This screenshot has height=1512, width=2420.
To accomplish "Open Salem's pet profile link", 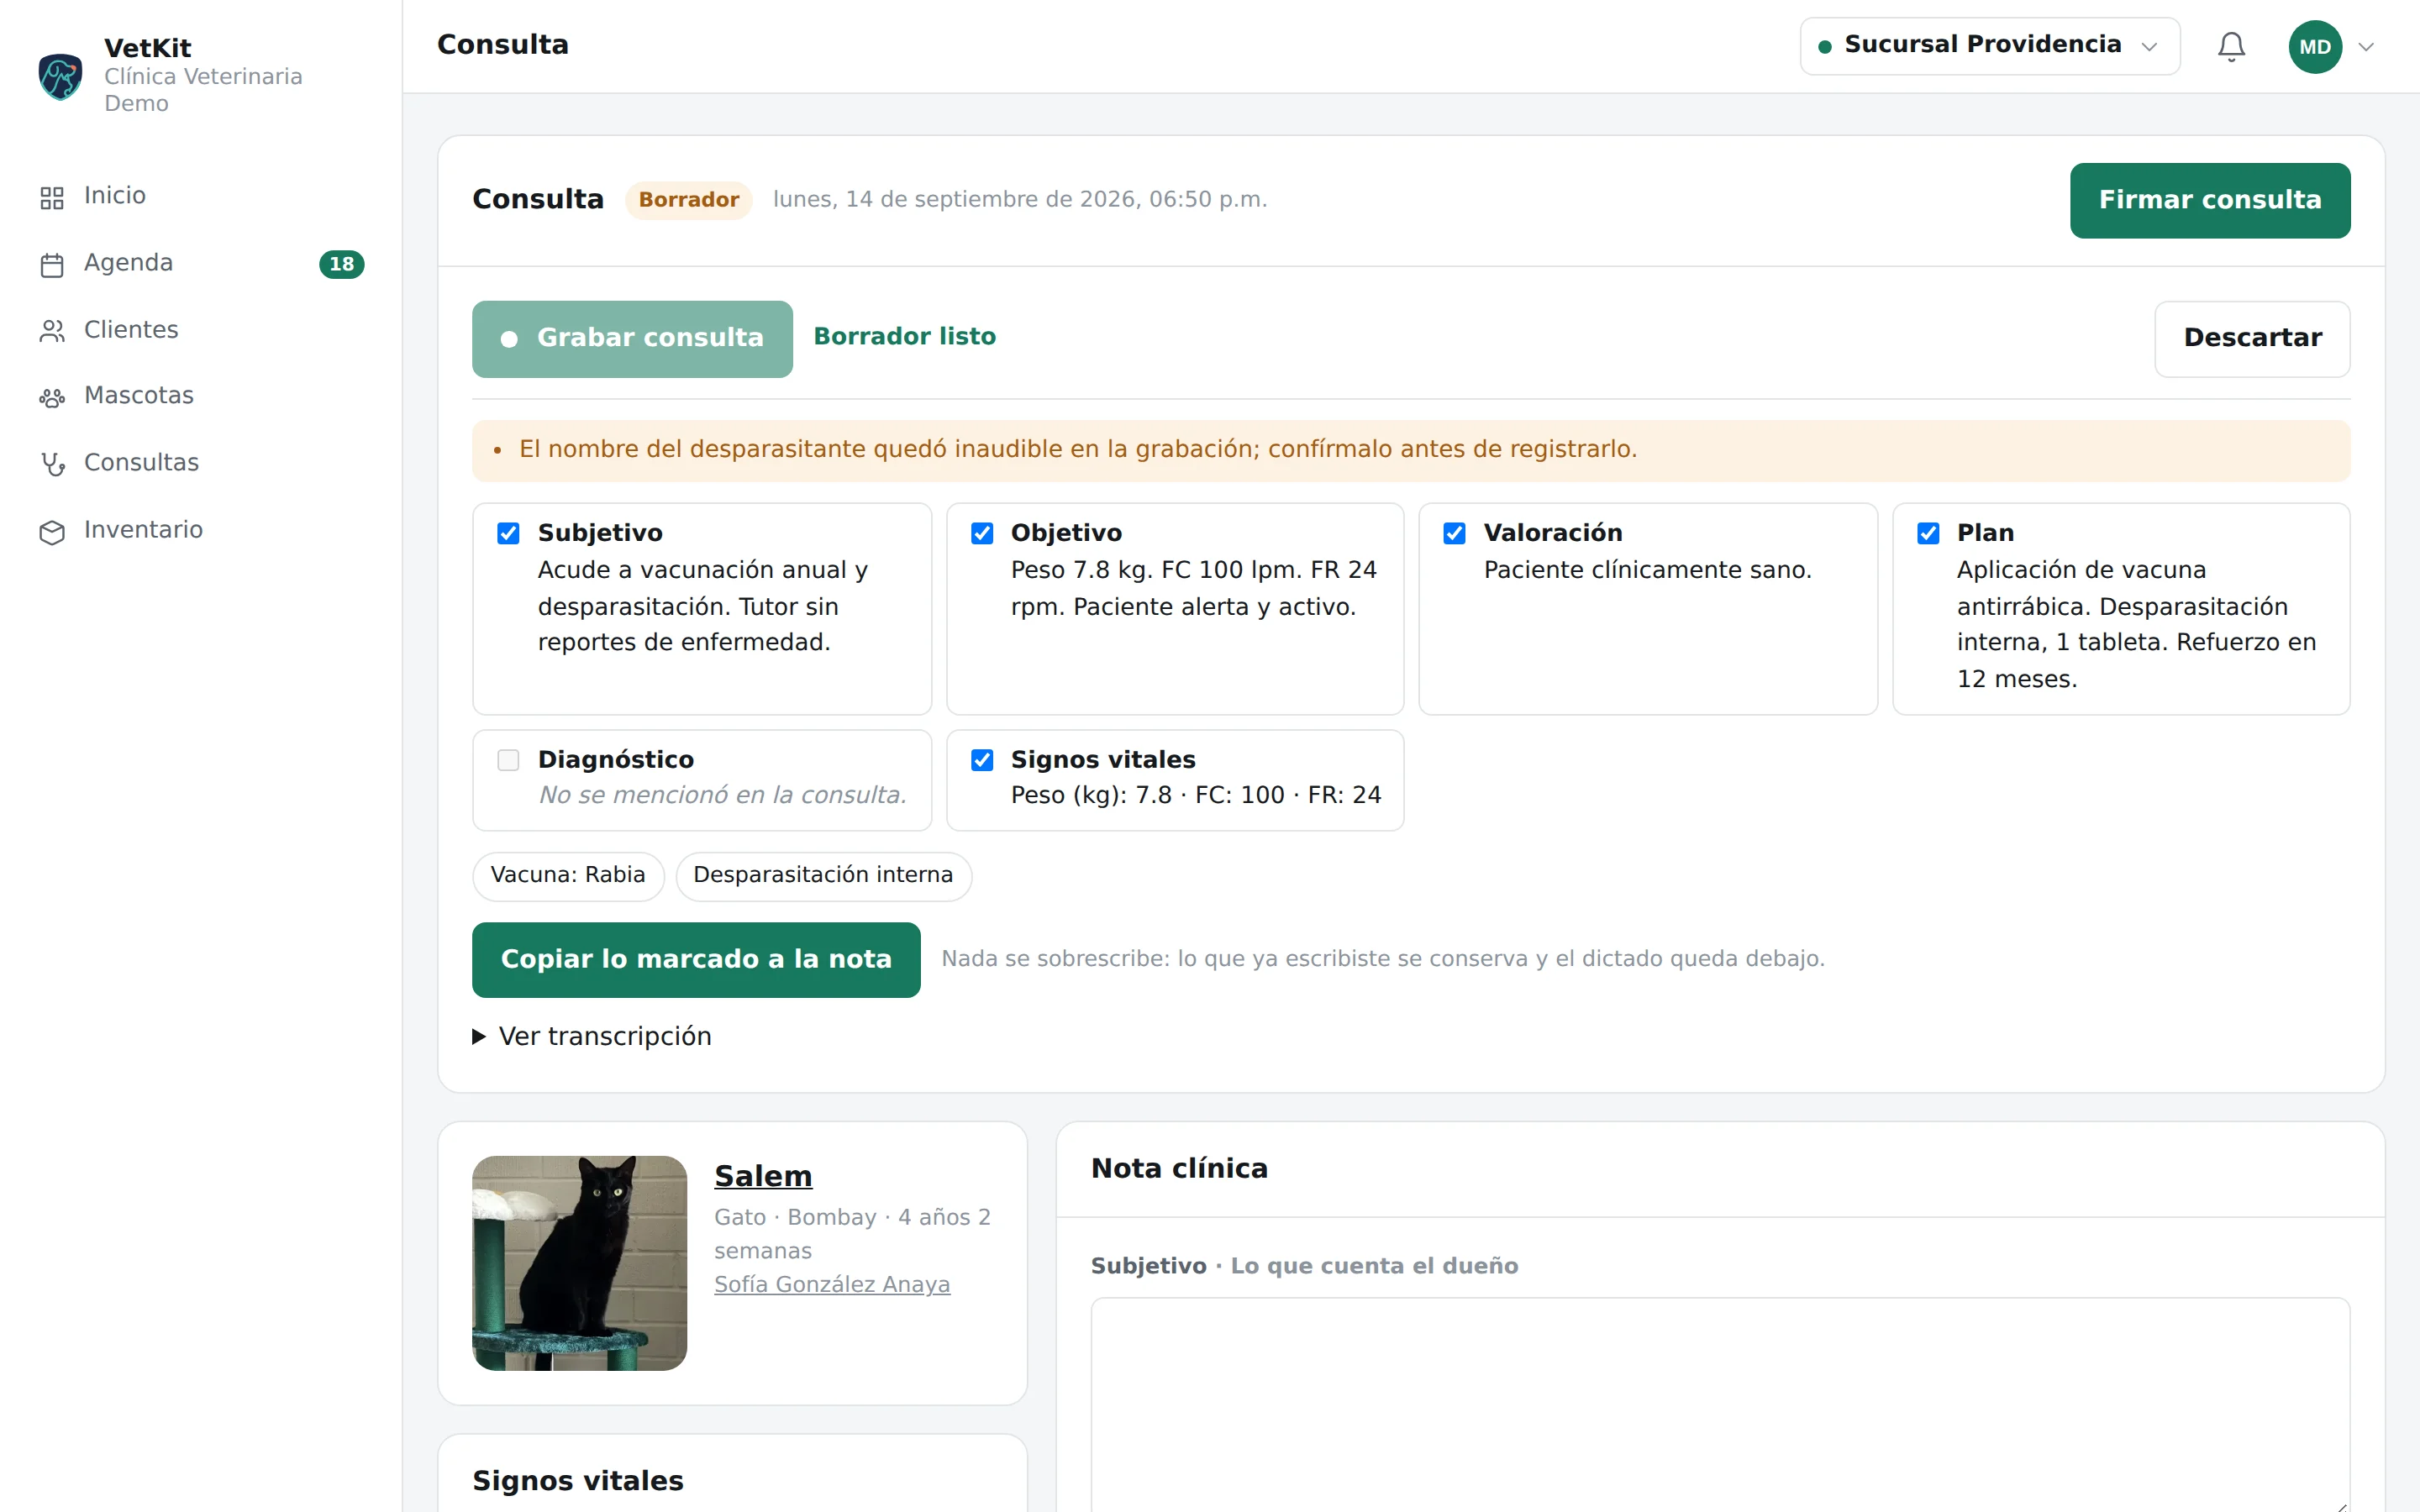I will [763, 1176].
